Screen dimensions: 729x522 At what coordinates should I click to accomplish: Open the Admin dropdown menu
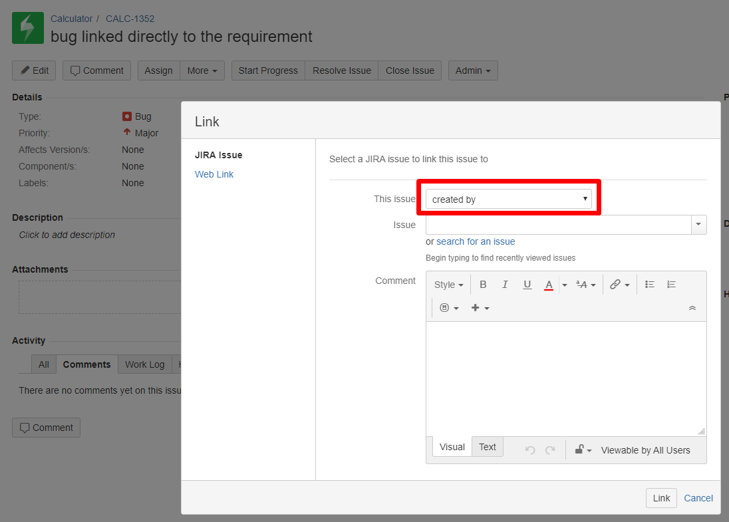473,70
